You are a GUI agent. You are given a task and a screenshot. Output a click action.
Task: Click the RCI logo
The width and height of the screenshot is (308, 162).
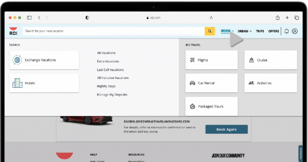click(13, 31)
